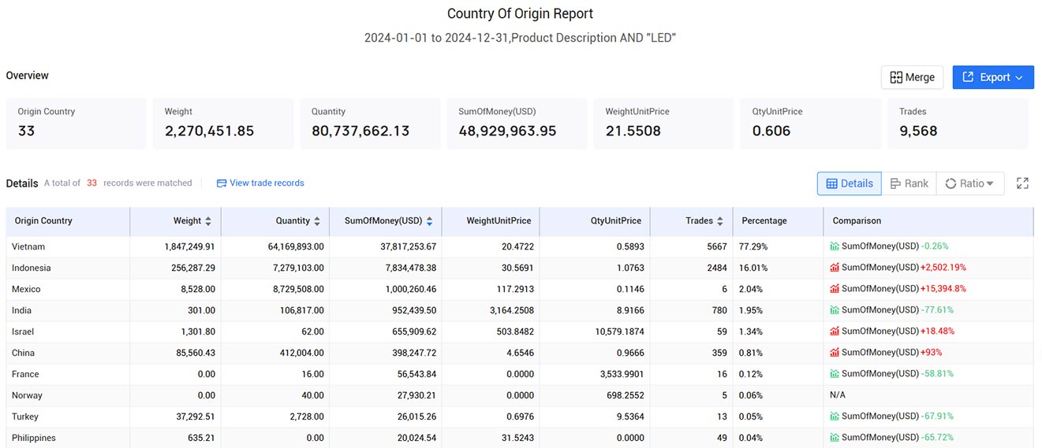Screen dimensions: 1042x448
Task: Select the France origin country cell
Action: [68, 374]
